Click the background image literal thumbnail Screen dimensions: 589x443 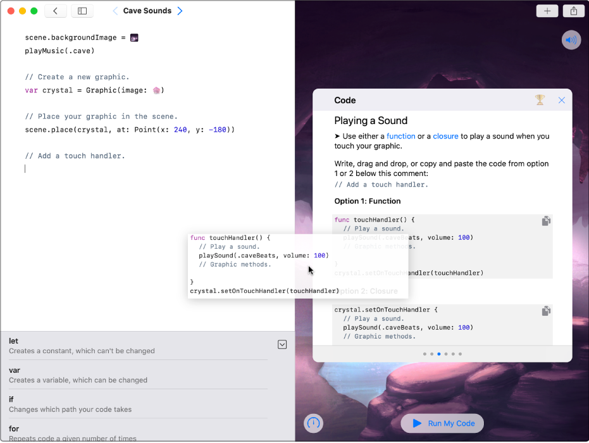[134, 37]
